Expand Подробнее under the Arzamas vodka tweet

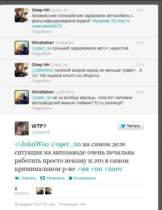[41, 32]
